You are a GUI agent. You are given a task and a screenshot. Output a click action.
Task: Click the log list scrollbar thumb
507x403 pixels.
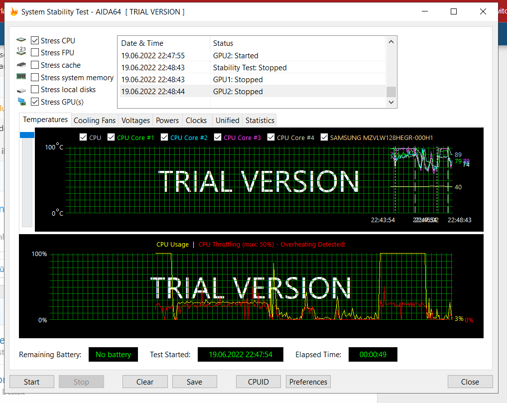pyautogui.click(x=391, y=92)
